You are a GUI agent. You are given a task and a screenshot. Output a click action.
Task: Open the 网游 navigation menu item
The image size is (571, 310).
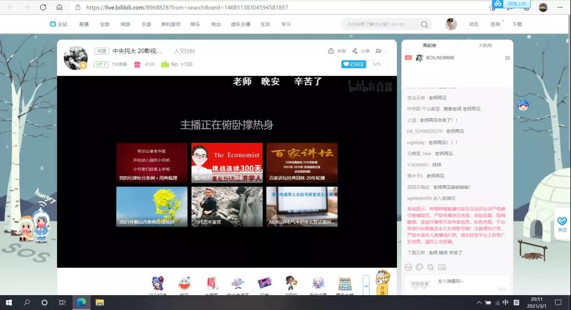(x=126, y=25)
